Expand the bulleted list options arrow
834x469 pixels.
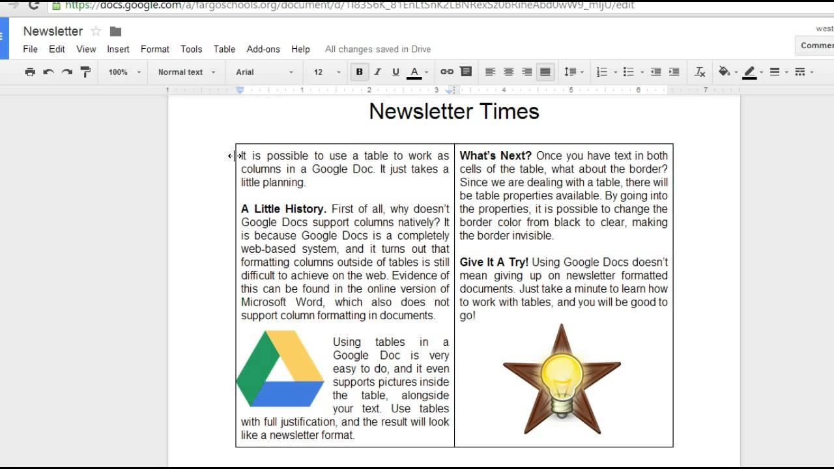(x=642, y=72)
